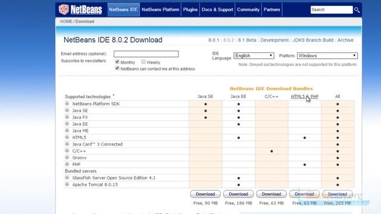The width and height of the screenshot is (381, 214).
Task: Click the Download breadcrumb link
Action: pyautogui.click(x=85, y=21)
